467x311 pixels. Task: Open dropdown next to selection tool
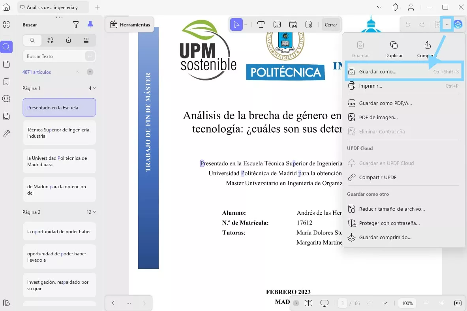point(246,25)
